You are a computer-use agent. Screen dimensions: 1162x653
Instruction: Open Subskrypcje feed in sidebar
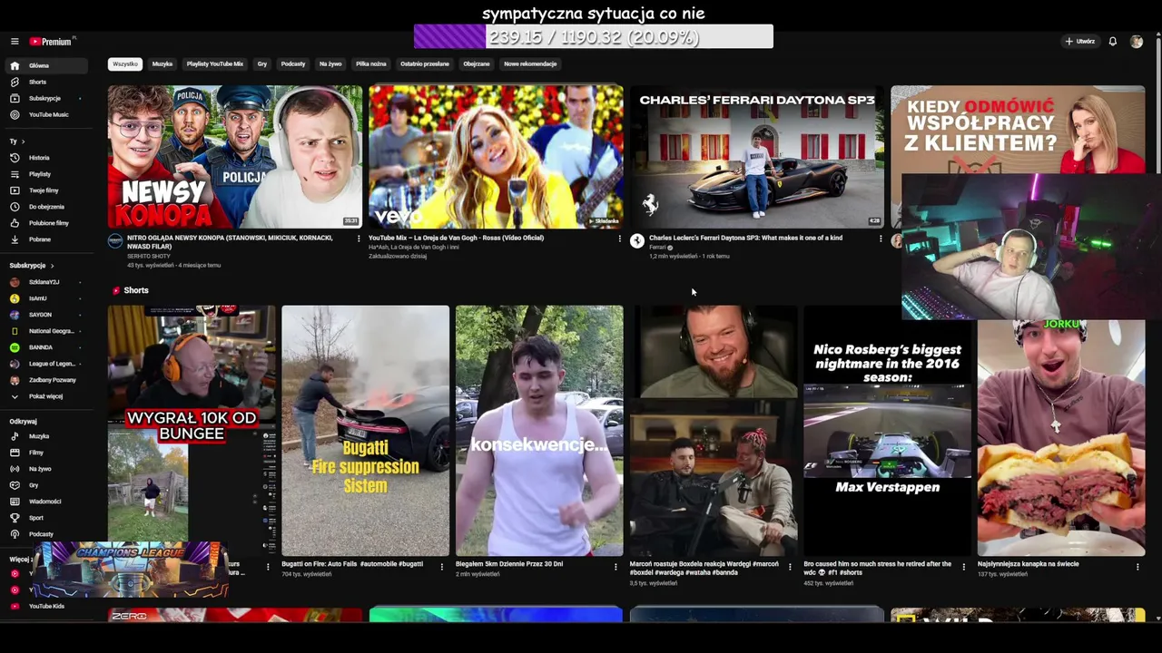click(45, 98)
